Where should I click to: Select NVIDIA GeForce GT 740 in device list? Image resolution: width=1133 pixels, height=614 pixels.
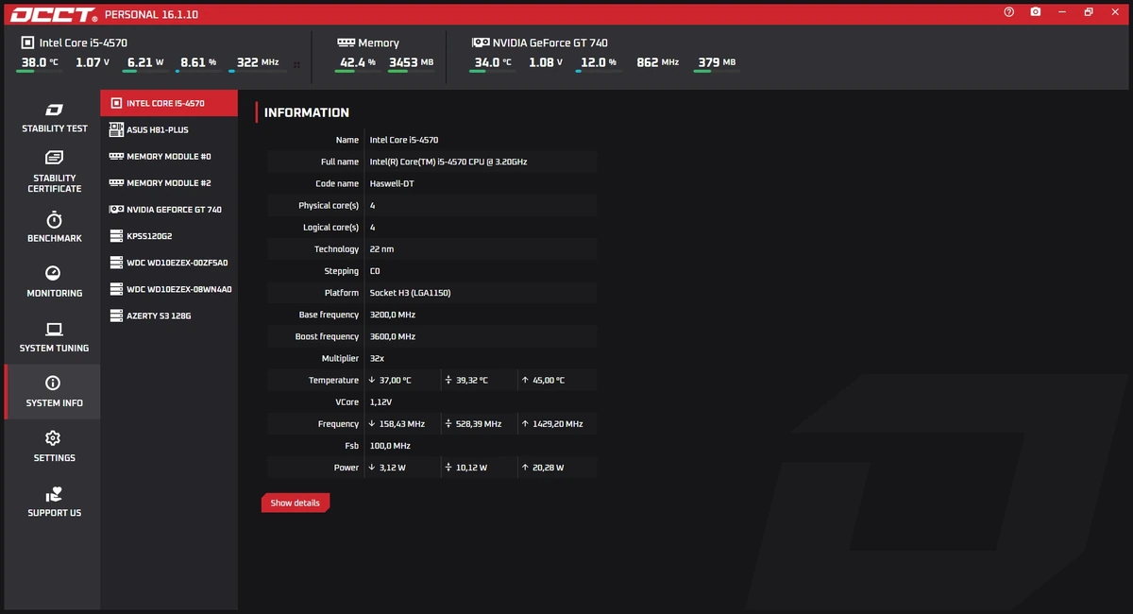(169, 209)
